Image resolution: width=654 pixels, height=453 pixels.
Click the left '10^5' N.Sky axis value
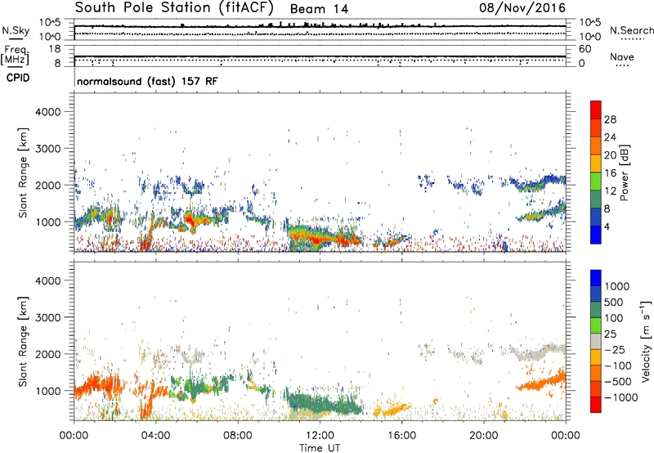tap(50, 23)
